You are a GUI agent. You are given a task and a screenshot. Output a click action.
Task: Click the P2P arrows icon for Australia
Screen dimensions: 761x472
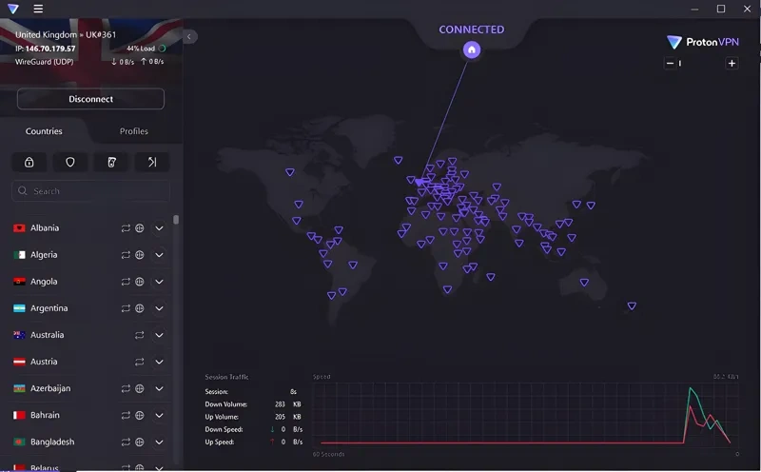point(140,335)
